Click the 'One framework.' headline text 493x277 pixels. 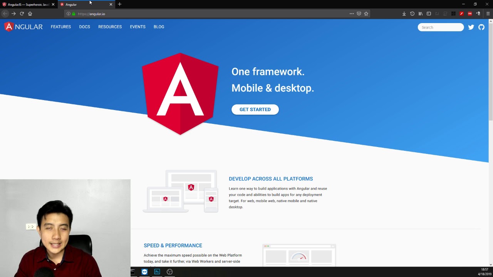[x=268, y=72]
